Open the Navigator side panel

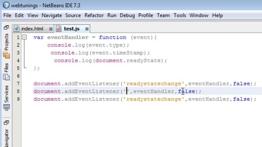click(x=7, y=138)
